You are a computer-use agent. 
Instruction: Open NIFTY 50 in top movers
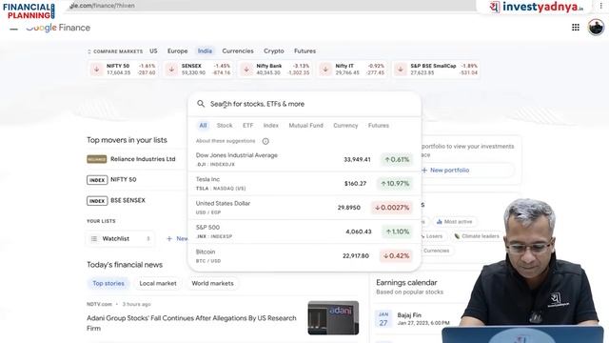pos(123,180)
